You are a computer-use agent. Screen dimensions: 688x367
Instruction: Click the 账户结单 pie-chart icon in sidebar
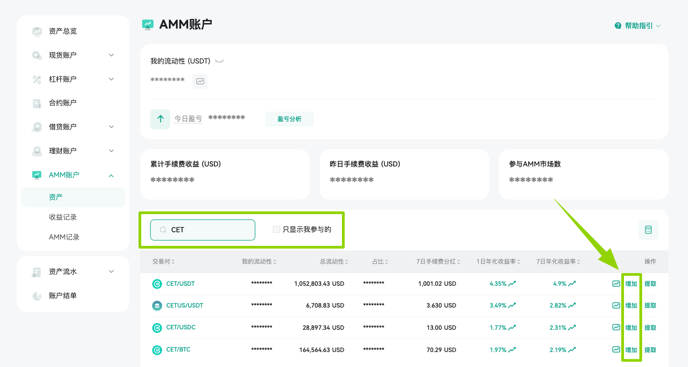(x=37, y=295)
